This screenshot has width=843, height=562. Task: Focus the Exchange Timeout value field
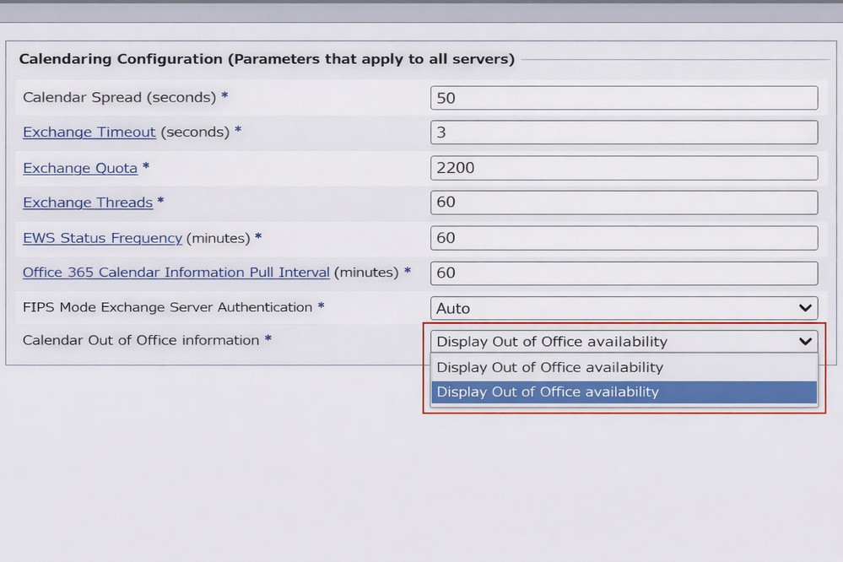[x=624, y=132]
